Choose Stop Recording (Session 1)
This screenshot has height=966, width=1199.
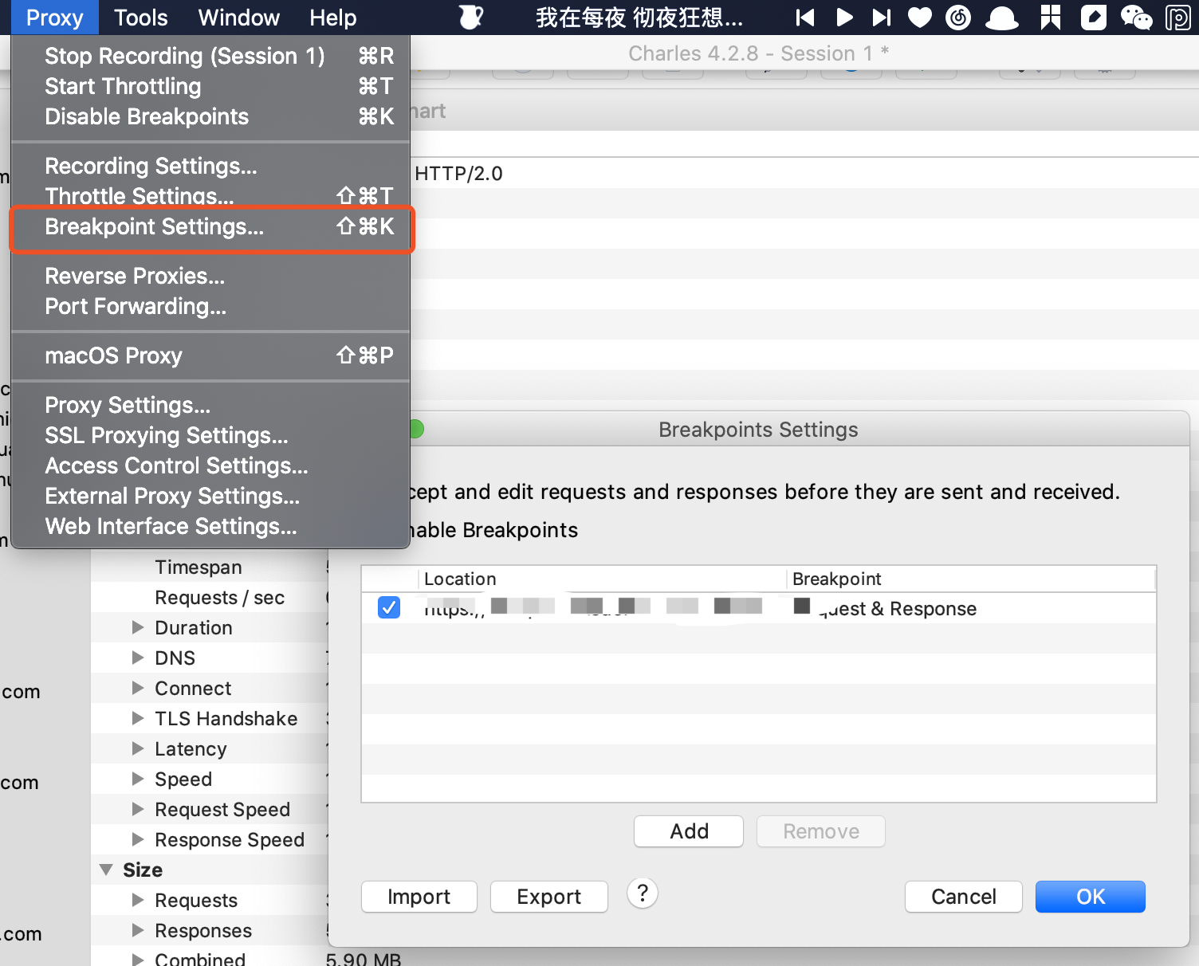point(210,56)
